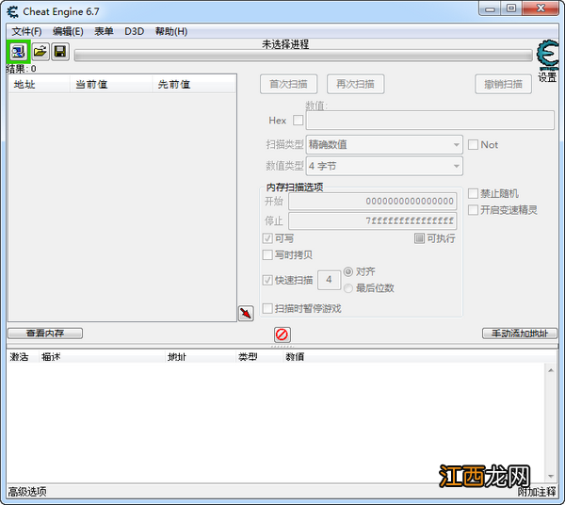Click the 地址 column header in results

click(39, 85)
